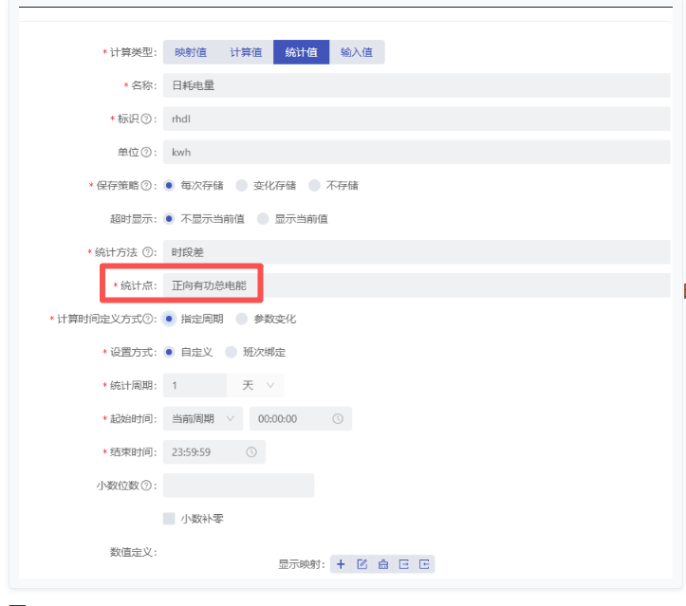686x606 pixels.
Task: Click the clock icon in 结束时间 field
Action: 251,452
